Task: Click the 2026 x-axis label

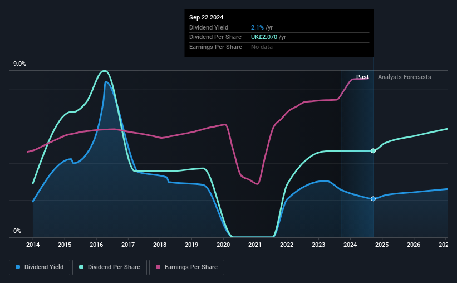Action: (414, 245)
